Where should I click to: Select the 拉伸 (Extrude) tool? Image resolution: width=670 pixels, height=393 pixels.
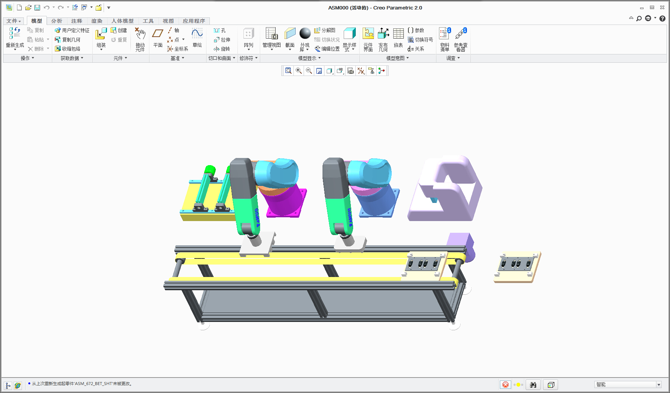point(223,39)
